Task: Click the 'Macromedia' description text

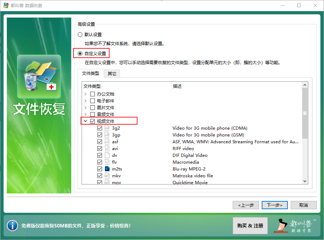Action: tap(186, 162)
